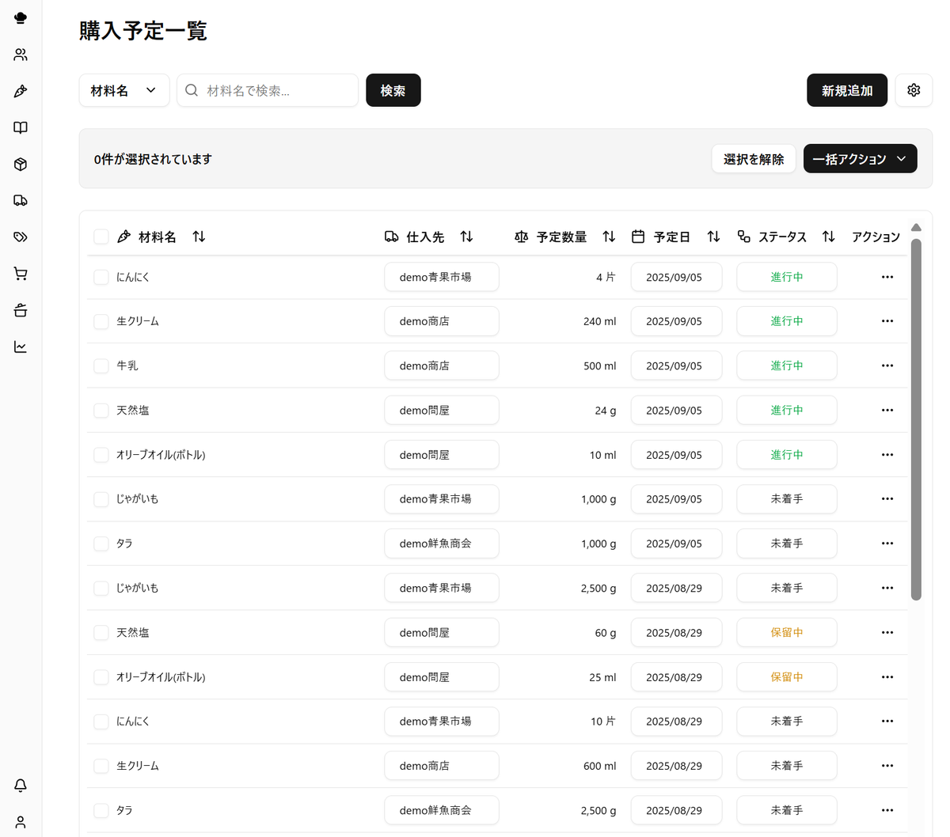Screen dimensions: 950x837
Task: Click the 500 ml quantity cell
Action: tap(599, 365)
